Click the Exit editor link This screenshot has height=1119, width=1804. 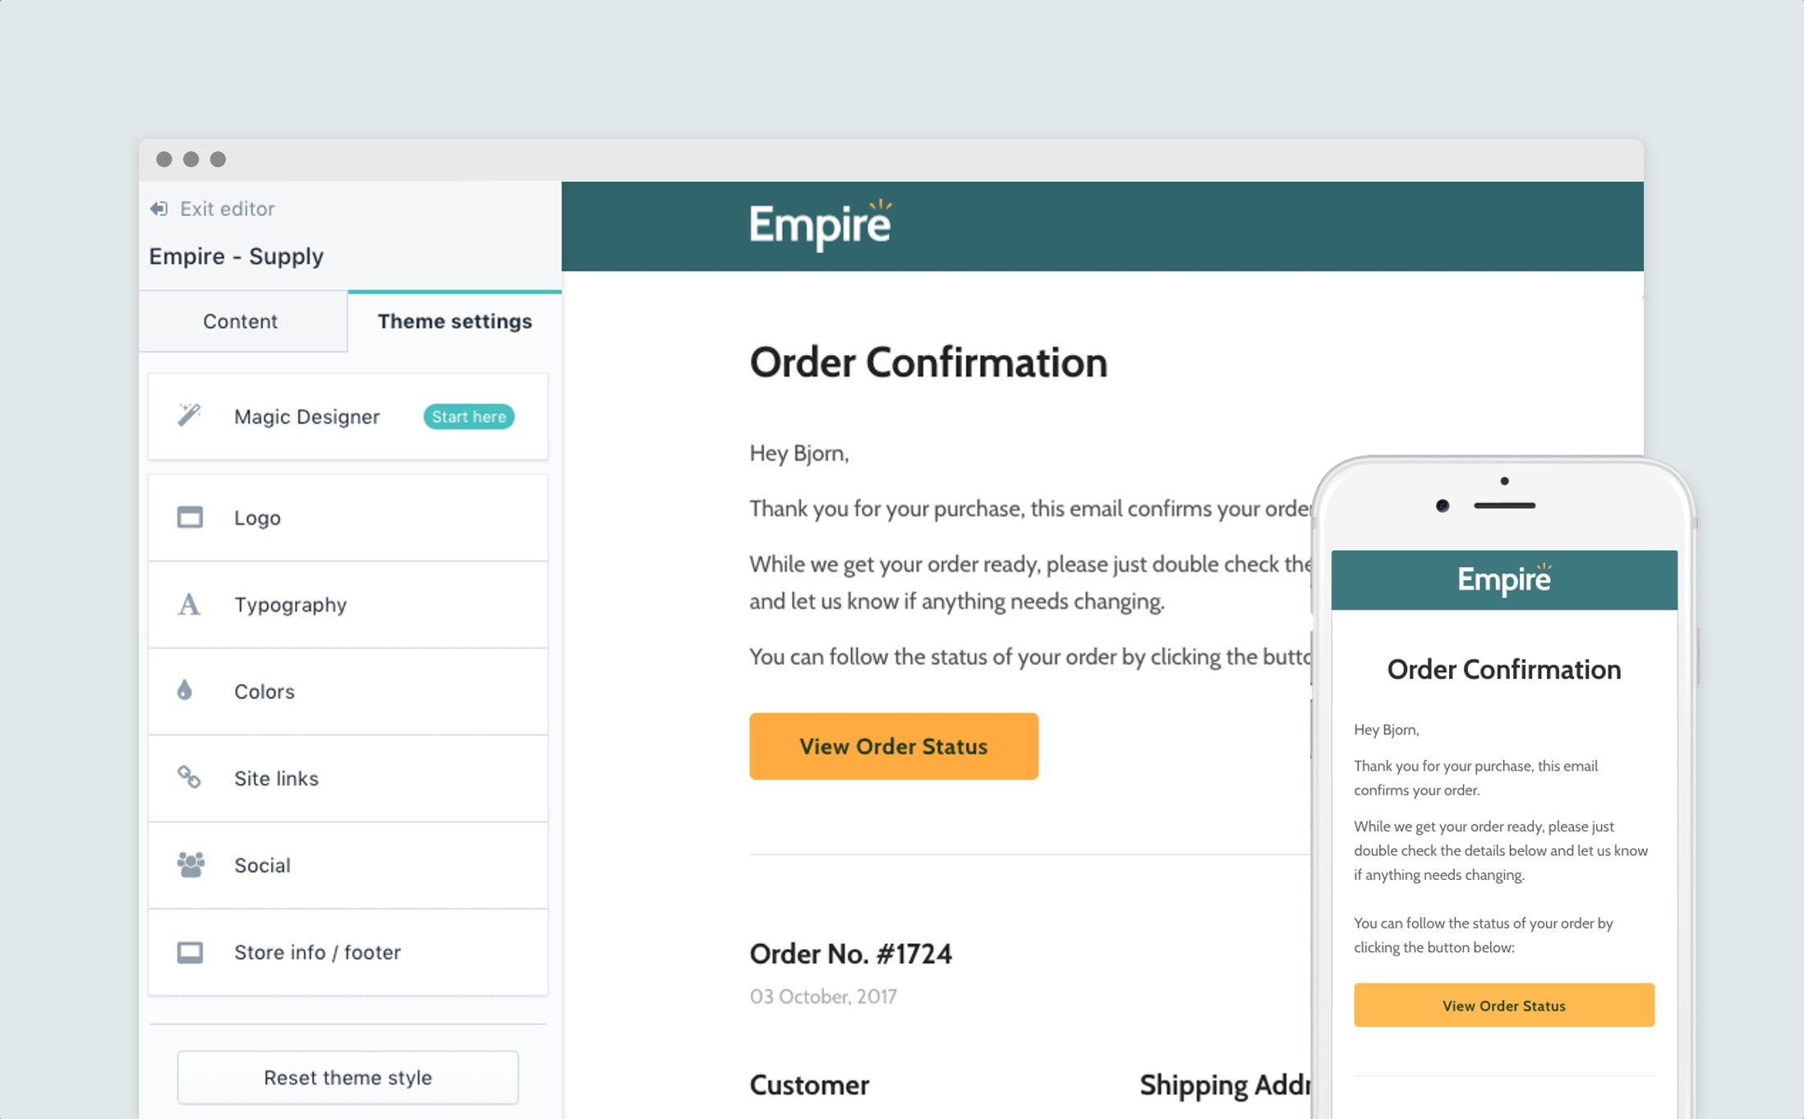(x=227, y=209)
